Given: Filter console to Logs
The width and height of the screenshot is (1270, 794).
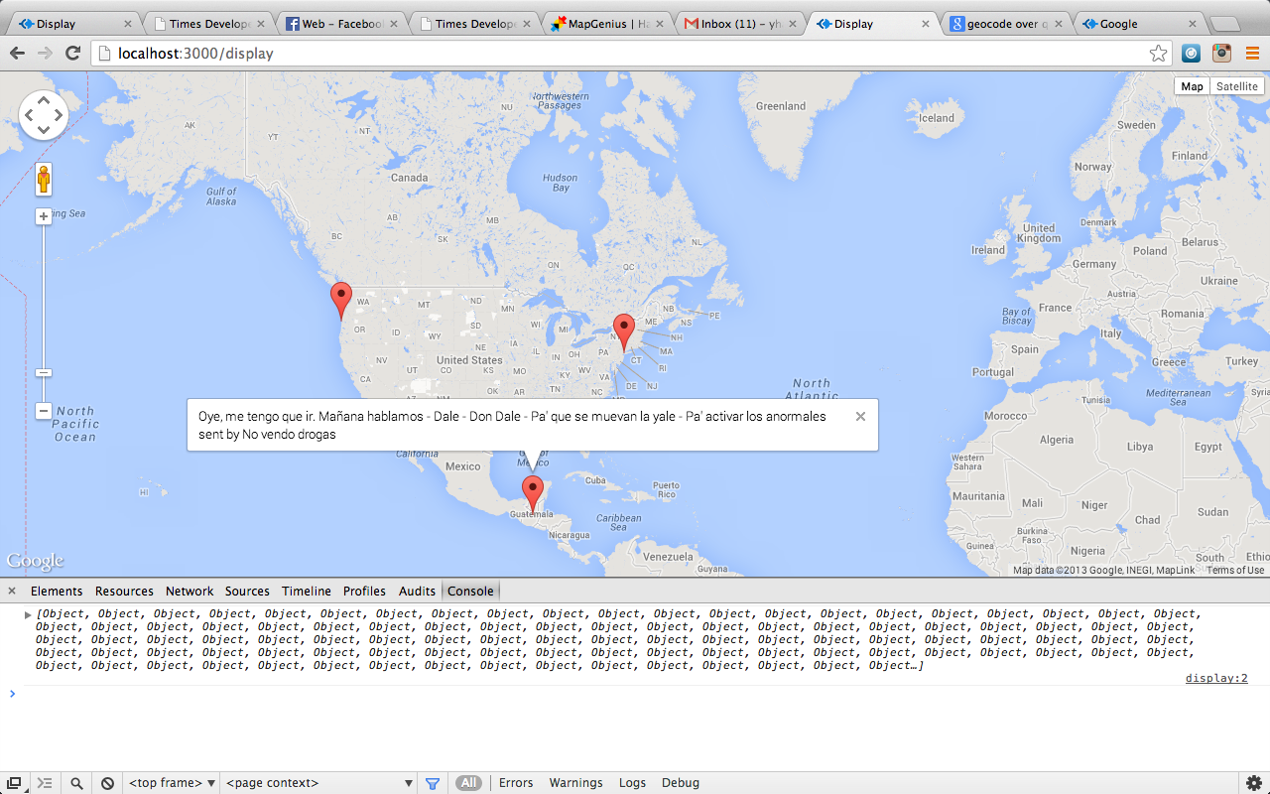Looking at the screenshot, I should pos(632,783).
